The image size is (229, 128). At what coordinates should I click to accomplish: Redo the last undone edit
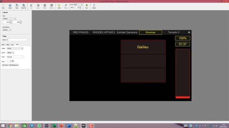(66, 6)
